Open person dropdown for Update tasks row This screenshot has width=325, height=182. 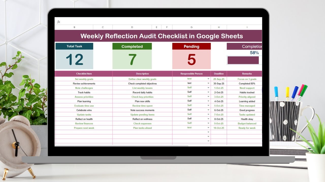(x=208, y=115)
